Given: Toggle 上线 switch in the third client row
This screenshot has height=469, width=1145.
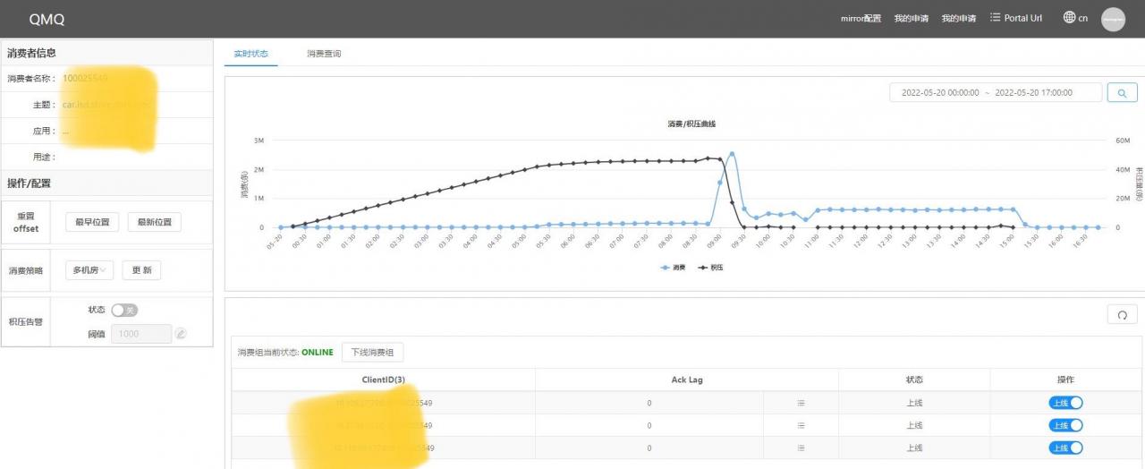Looking at the screenshot, I should click(x=1065, y=448).
